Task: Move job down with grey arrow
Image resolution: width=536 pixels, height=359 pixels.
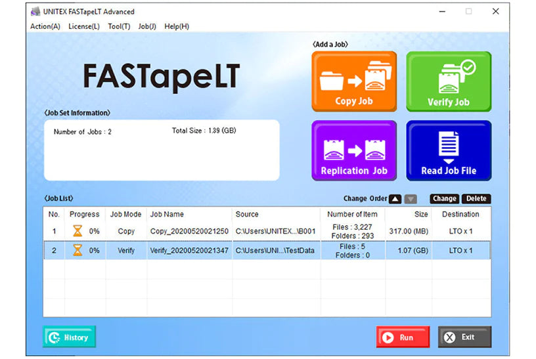Action: (x=411, y=199)
